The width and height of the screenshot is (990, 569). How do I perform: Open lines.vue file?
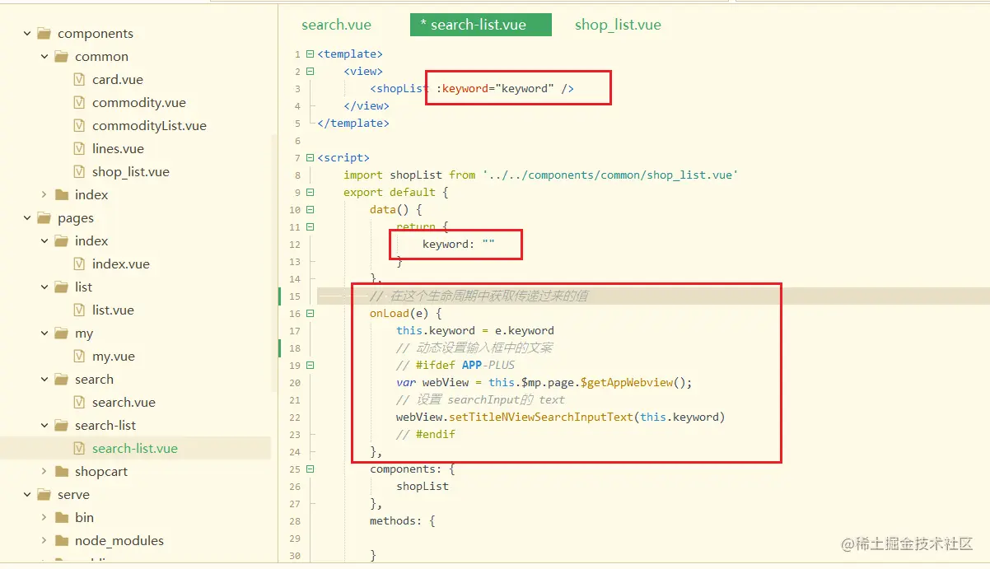click(x=118, y=149)
